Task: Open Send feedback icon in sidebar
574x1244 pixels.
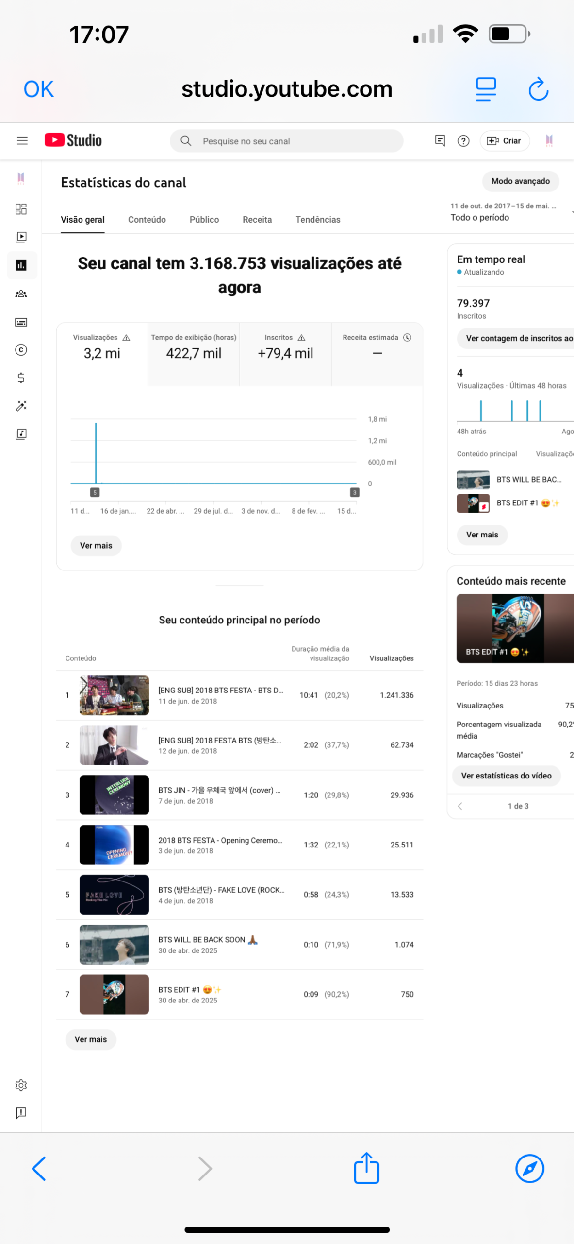Action: [x=21, y=1113]
